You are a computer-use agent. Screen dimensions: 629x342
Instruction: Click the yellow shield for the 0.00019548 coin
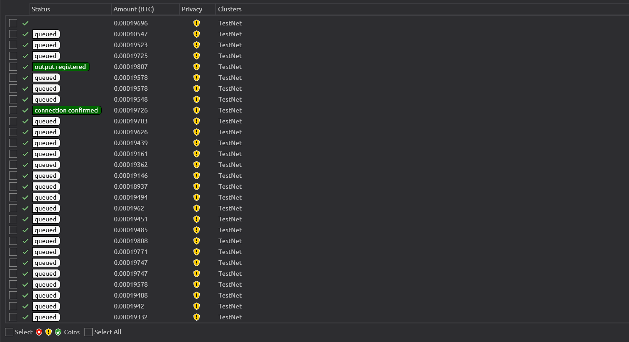coord(197,99)
